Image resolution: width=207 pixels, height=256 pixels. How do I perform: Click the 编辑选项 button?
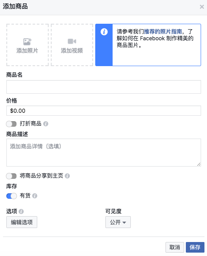click(22, 222)
